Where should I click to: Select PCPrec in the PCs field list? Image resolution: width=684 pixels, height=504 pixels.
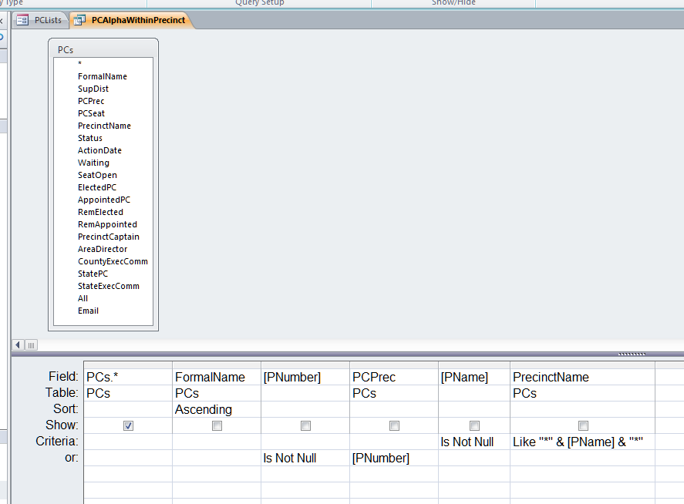pyautogui.click(x=91, y=101)
